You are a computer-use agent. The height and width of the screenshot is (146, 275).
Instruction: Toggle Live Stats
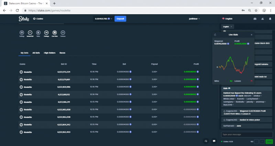pos(55,32)
